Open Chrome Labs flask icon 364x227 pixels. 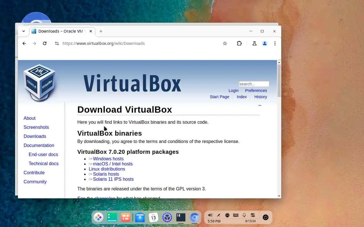[x=255, y=43]
